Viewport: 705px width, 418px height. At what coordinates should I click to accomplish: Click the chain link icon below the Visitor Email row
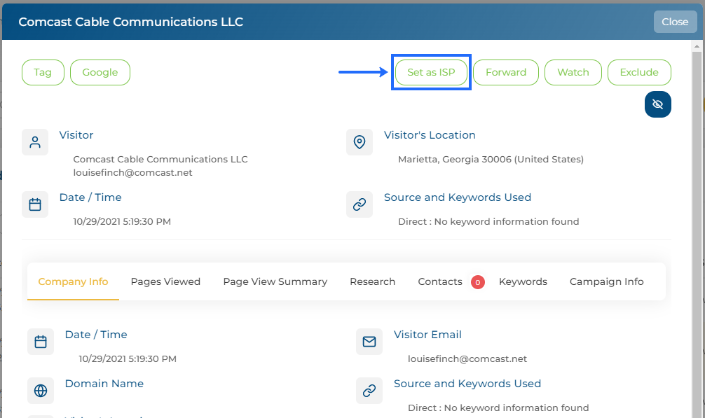(369, 391)
